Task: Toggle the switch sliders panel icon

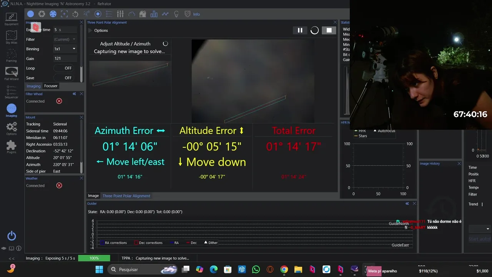Action: (120, 14)
